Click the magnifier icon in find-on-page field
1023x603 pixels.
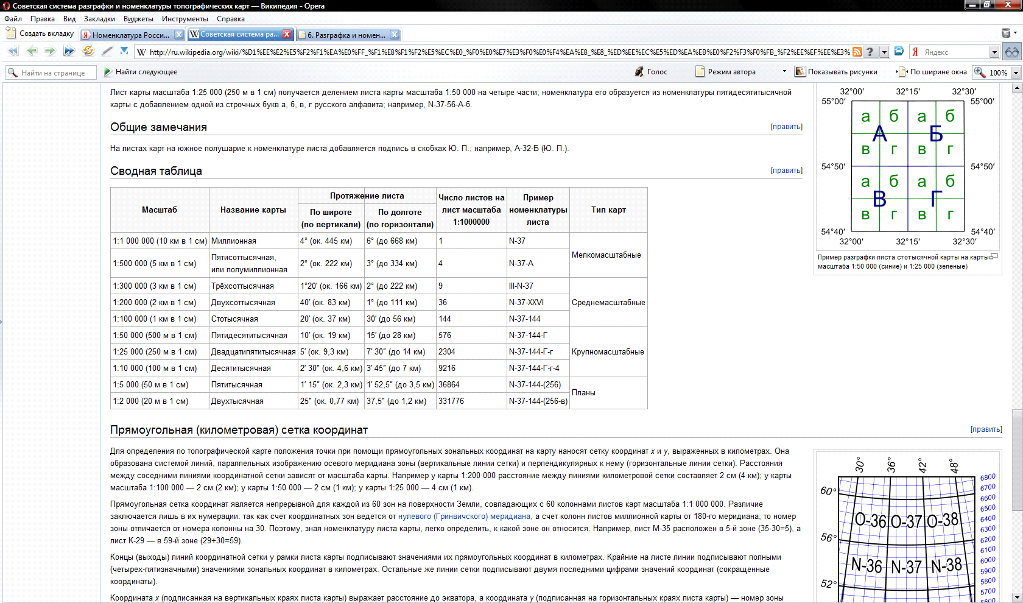[x=12, y=72]
